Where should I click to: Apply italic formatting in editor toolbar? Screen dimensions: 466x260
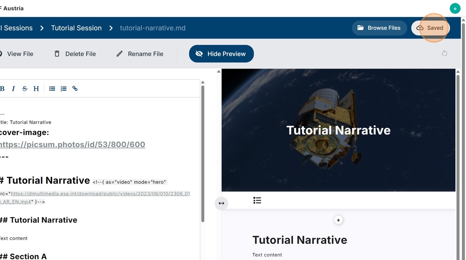point(13,88)
